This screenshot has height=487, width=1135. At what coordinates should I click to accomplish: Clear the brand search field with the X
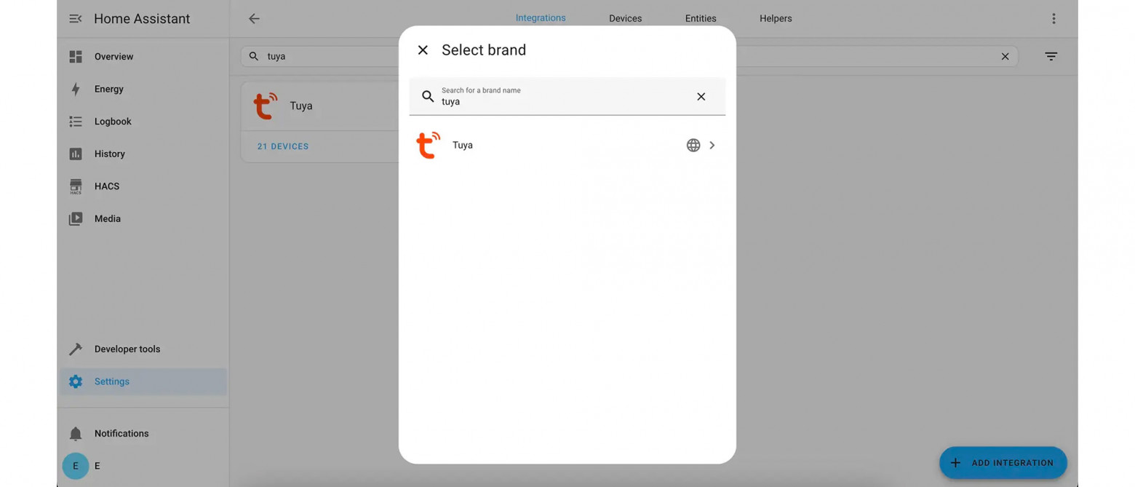(701, 96)
